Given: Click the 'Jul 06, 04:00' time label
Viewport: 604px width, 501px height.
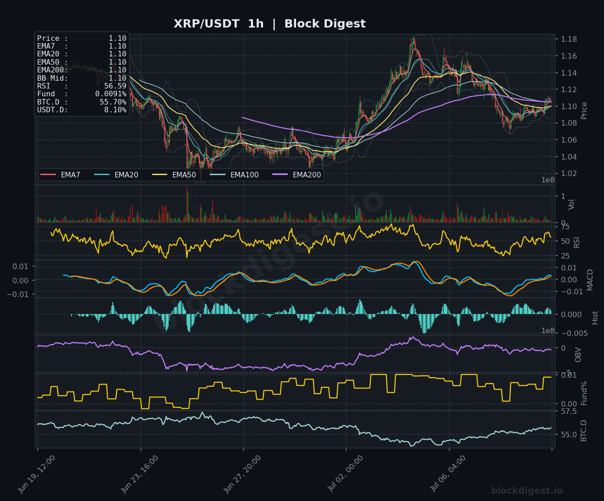Looking at the screenshot, I should (448, 474).
